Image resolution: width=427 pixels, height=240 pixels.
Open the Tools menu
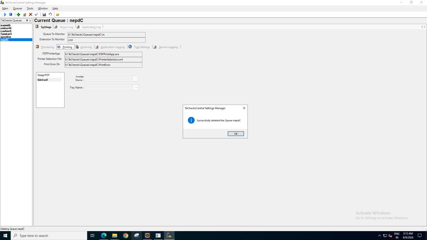pyautogui.click(x=30, y=9)
